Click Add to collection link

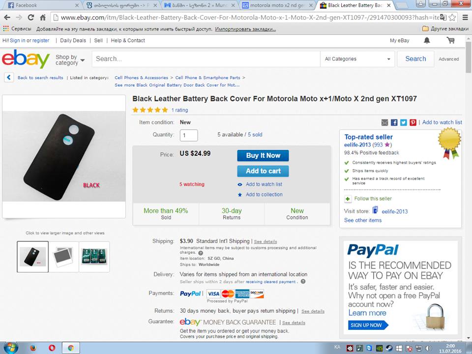coord(264,195)
